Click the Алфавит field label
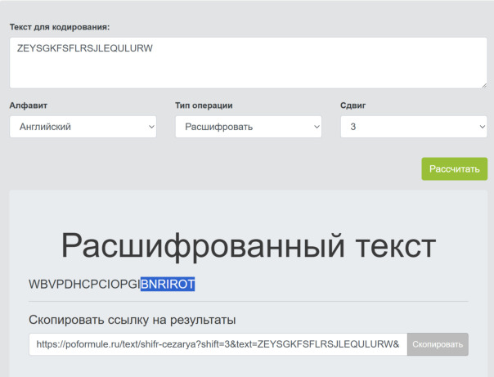494x377 pixels. pyautogui.click(x=28, y=105)
